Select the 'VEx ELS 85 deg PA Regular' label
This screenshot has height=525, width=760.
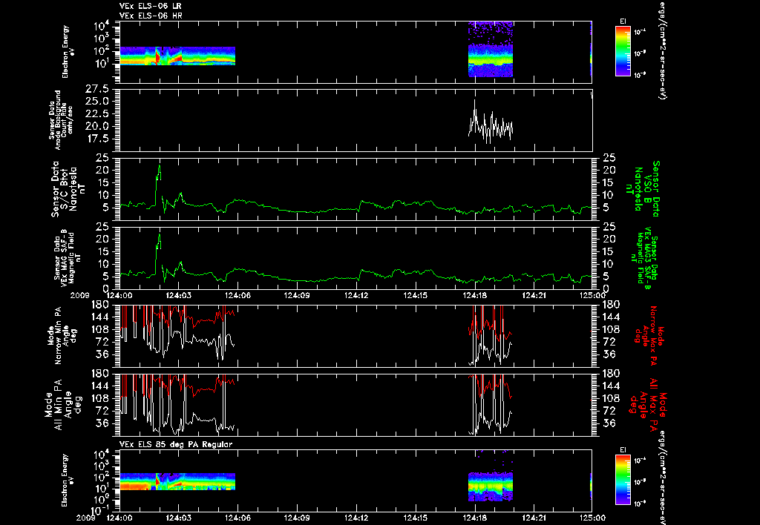(x=175, y=444)
